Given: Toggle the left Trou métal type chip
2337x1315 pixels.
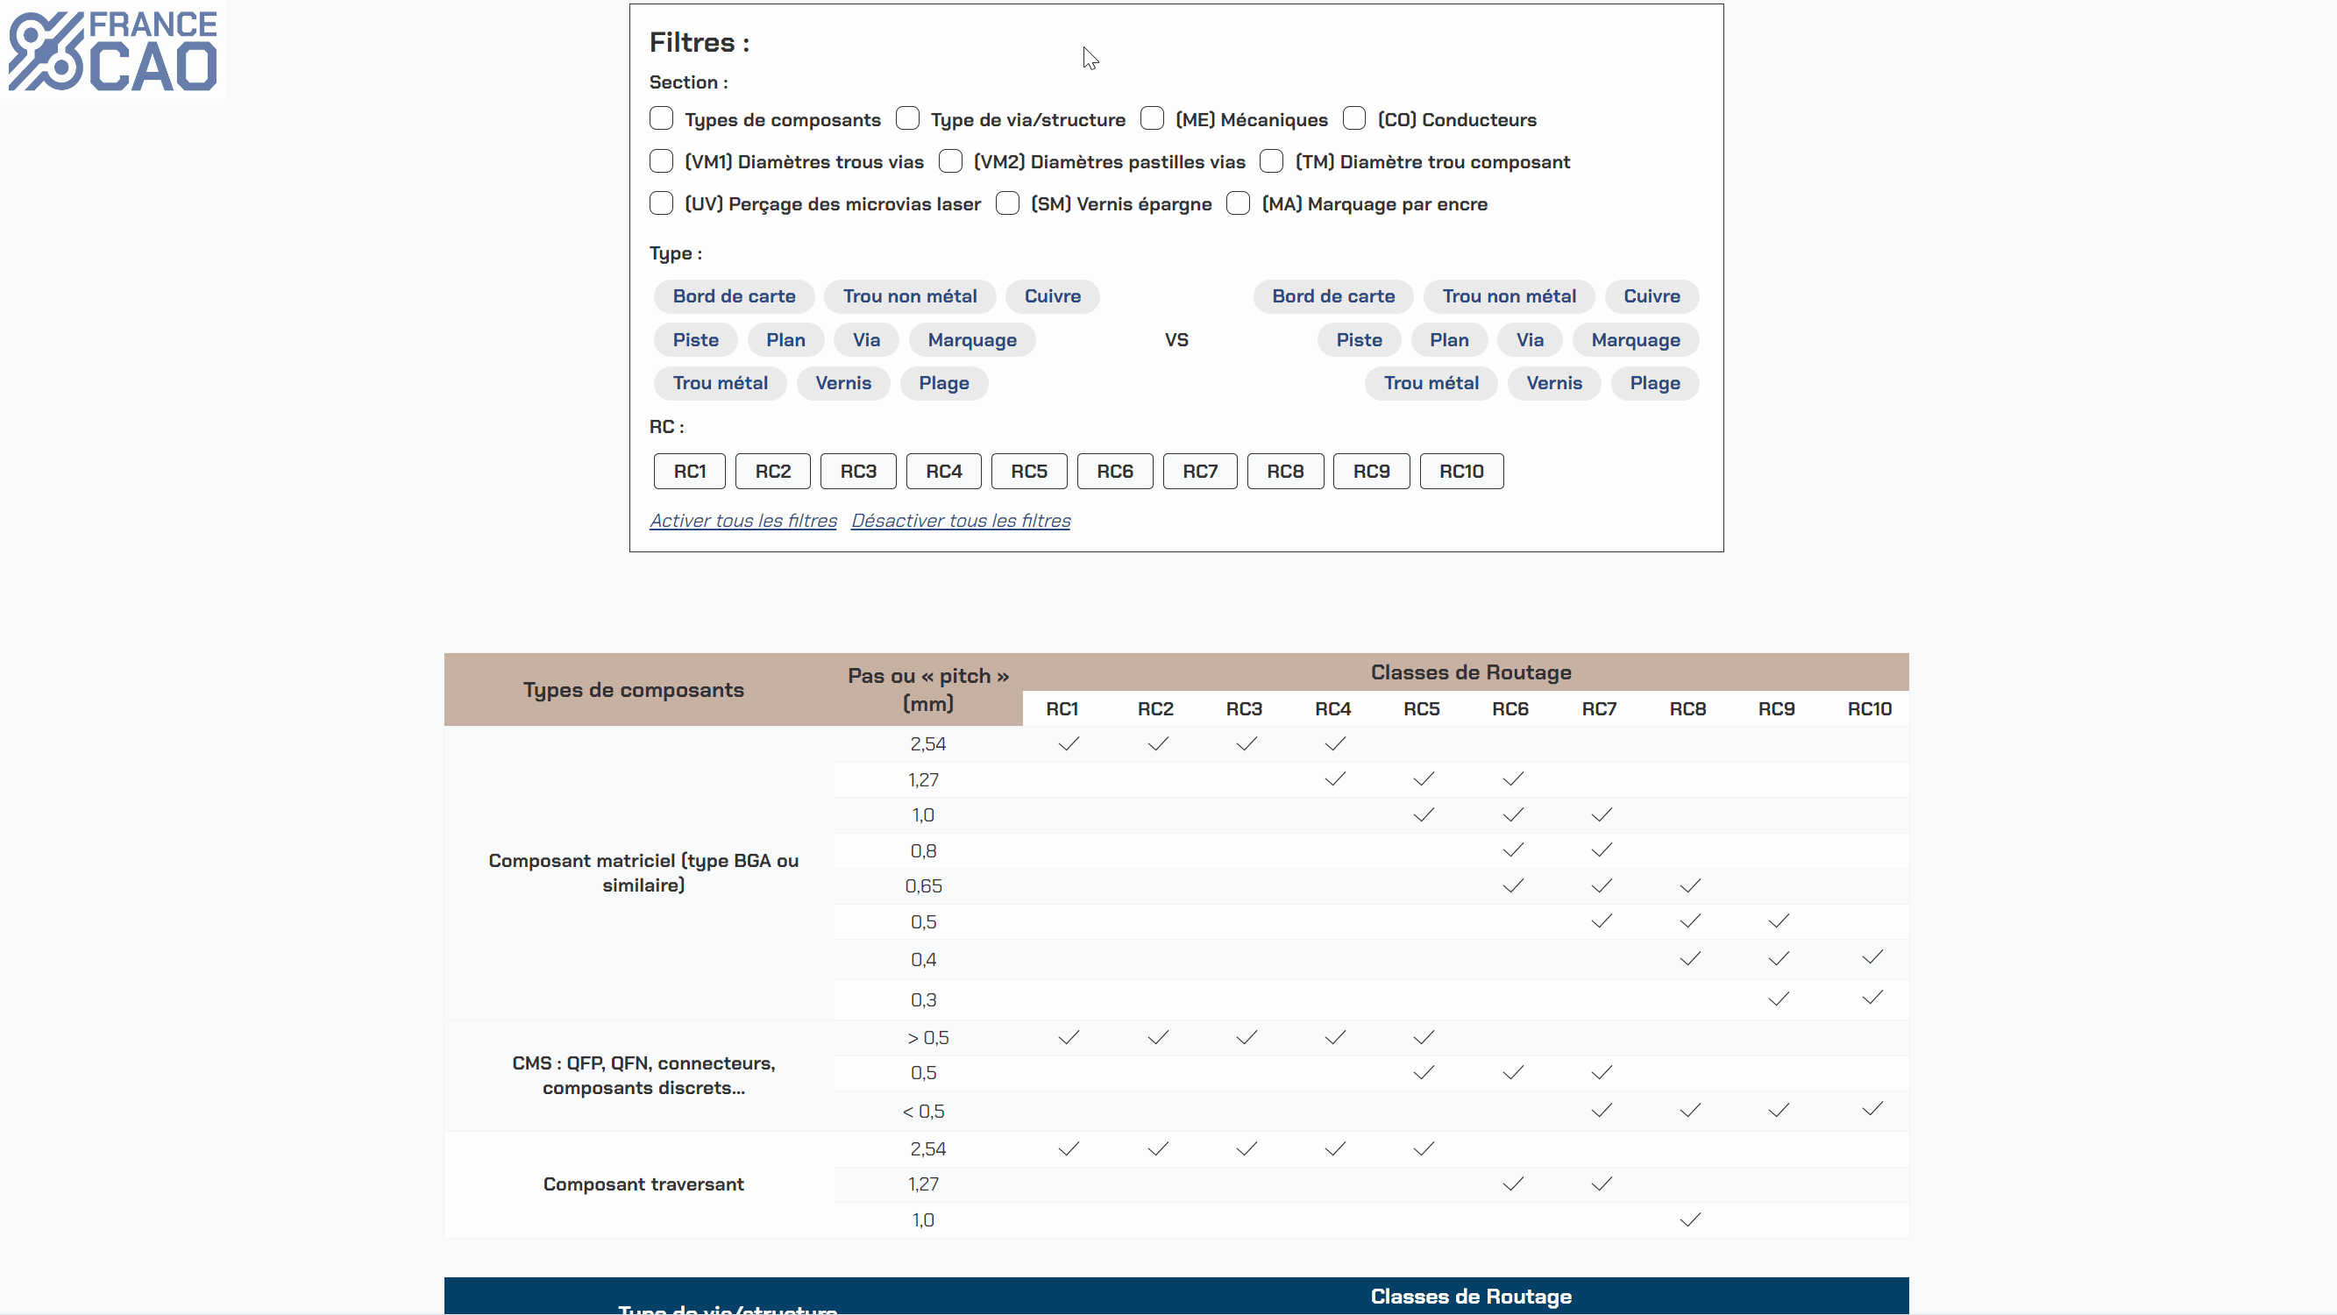Looking at the screenshot, I should (x=720, y=383).
